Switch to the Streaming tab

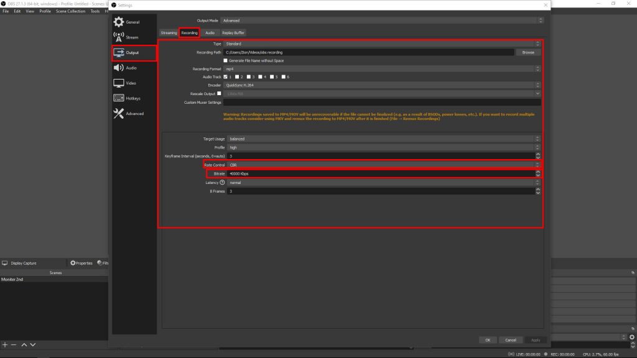coord(169,33)
